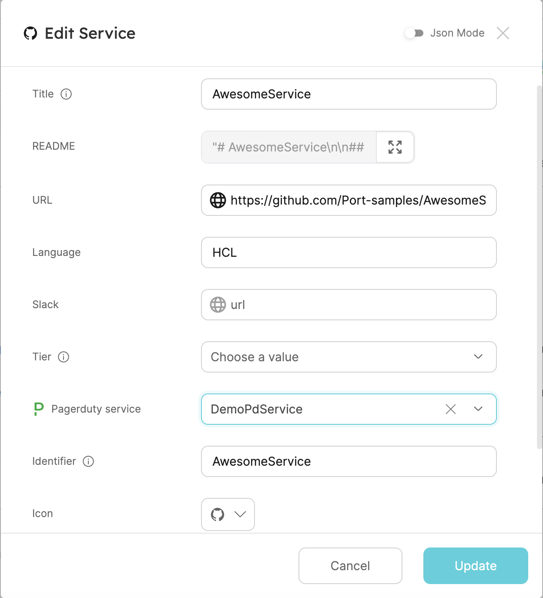Close the Edit Service dialog
The height and width of the screenshot is (598, 543).
[x=503, y=33]
